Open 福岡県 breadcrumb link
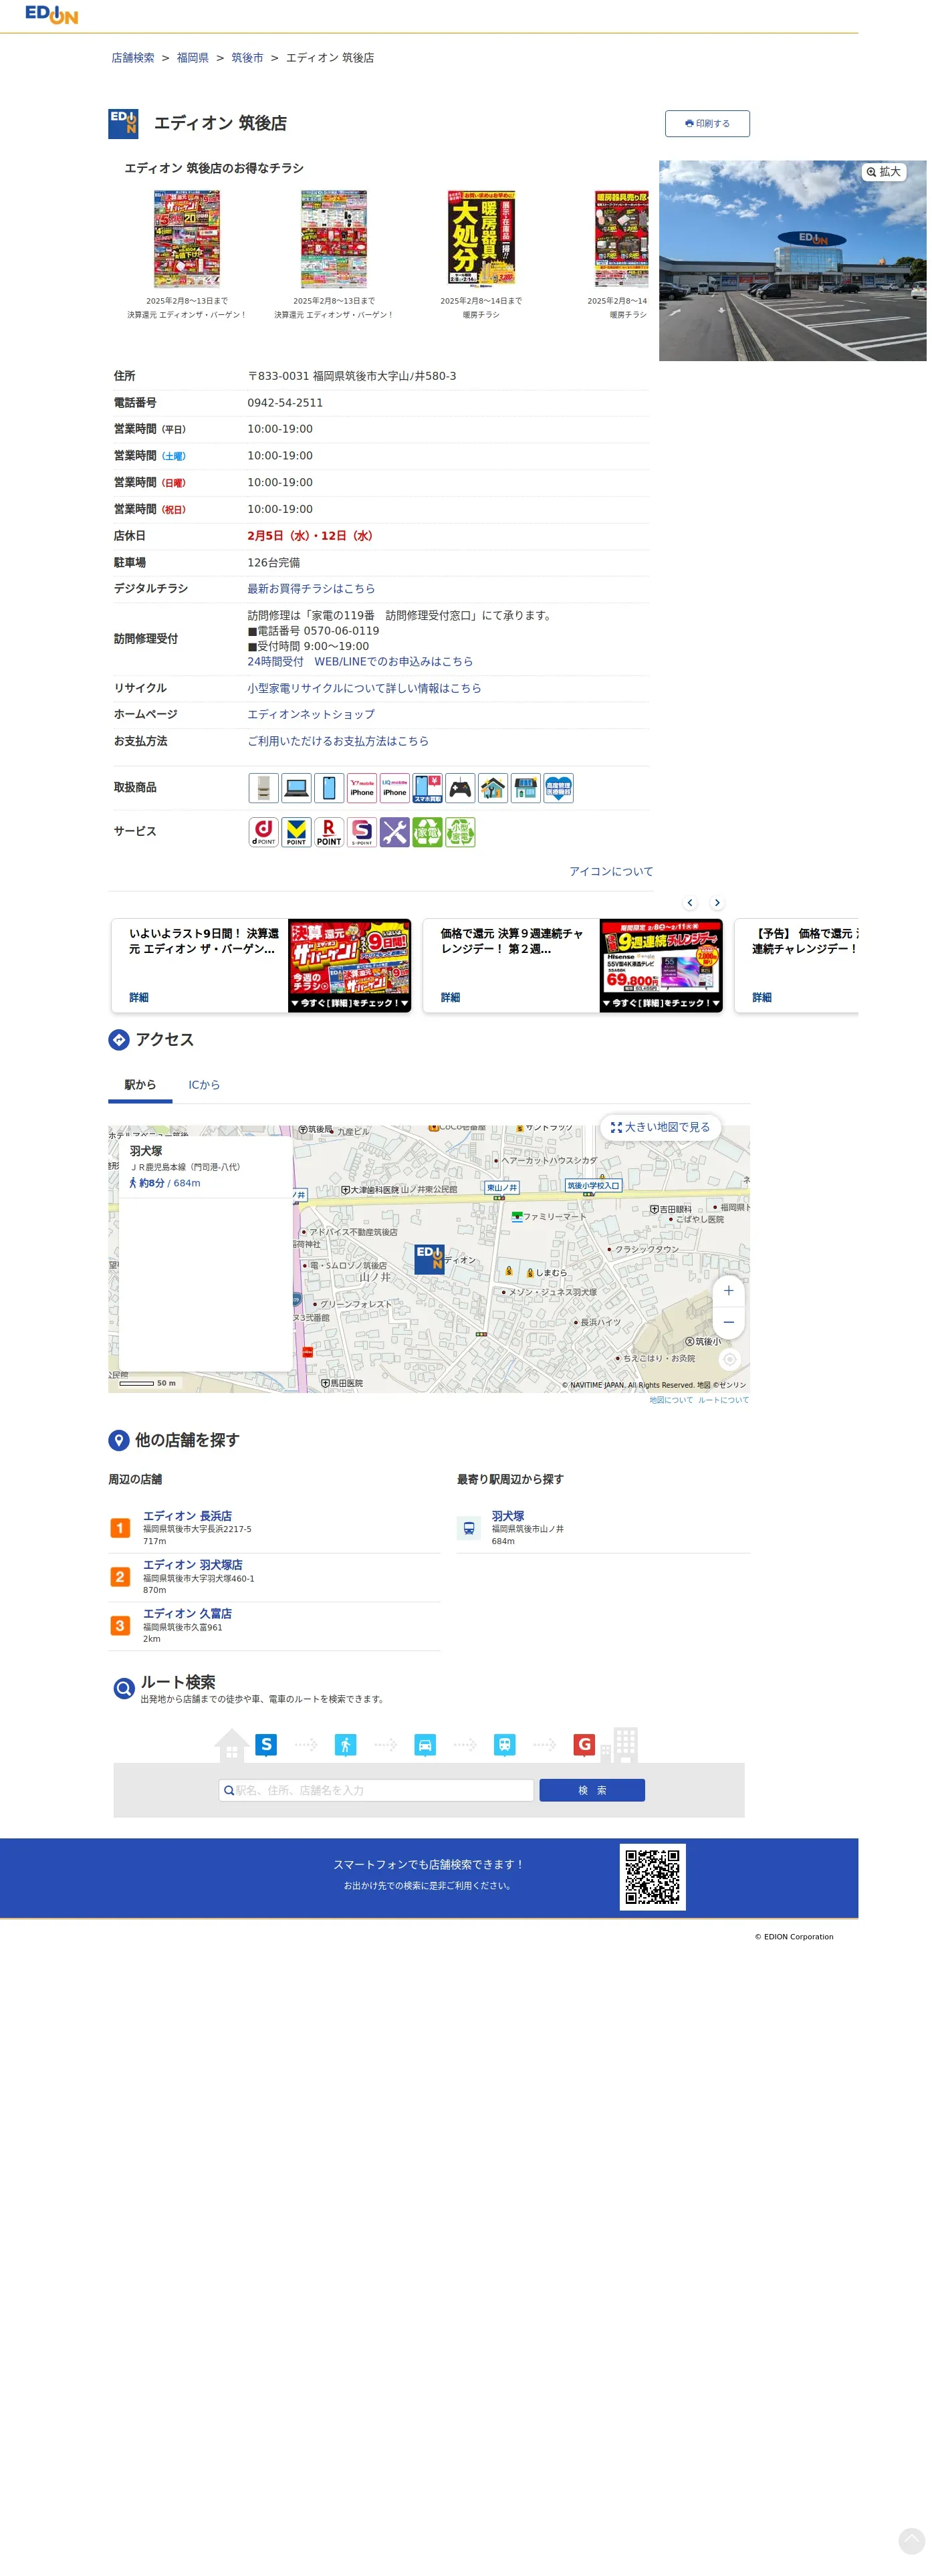932x2576 pixels. click(193, 58)
